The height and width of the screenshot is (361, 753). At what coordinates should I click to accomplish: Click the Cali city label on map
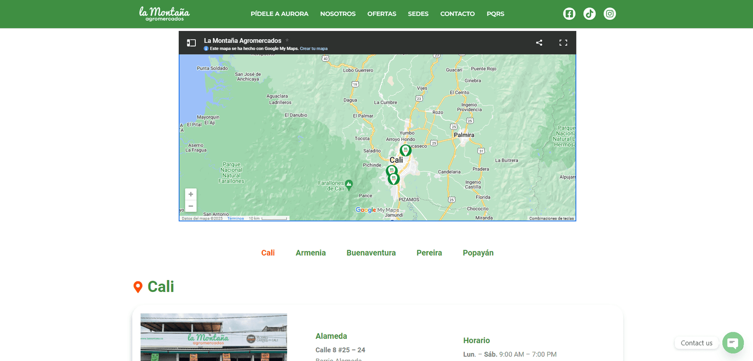tap(396, 160)
